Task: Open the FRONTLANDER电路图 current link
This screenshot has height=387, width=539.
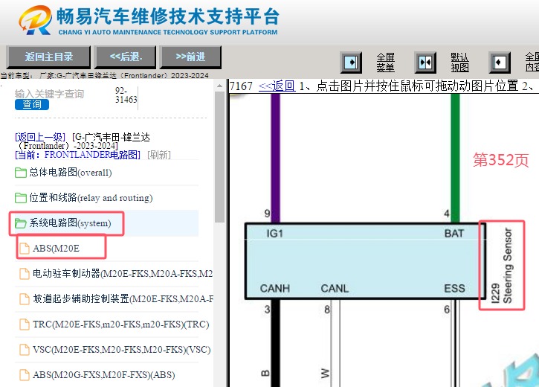Action: (77, 155)
